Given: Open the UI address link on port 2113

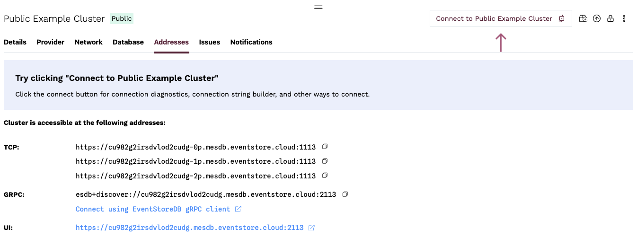Looking at the screenshot, I should click(189, 228).
